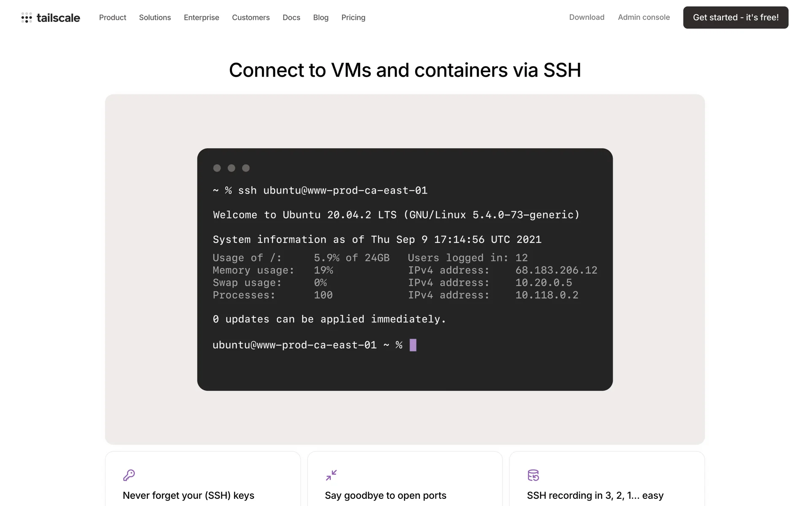Click the purple terminal cursor block
This screenshot has height=506, width=810.
click(x=413, y=345)
